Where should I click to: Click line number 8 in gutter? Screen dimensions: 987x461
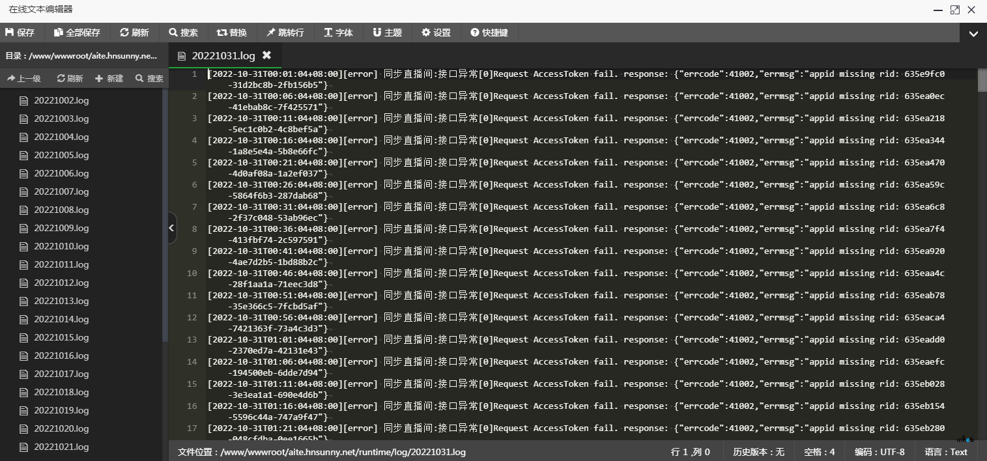pos(194,229)
